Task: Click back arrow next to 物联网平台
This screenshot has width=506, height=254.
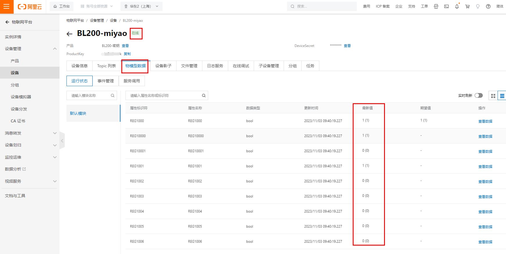Action: pos(7,22)
